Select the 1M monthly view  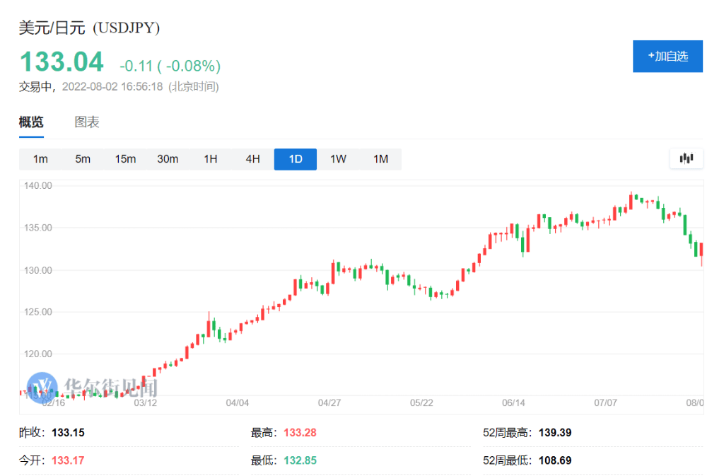(380, 159)
